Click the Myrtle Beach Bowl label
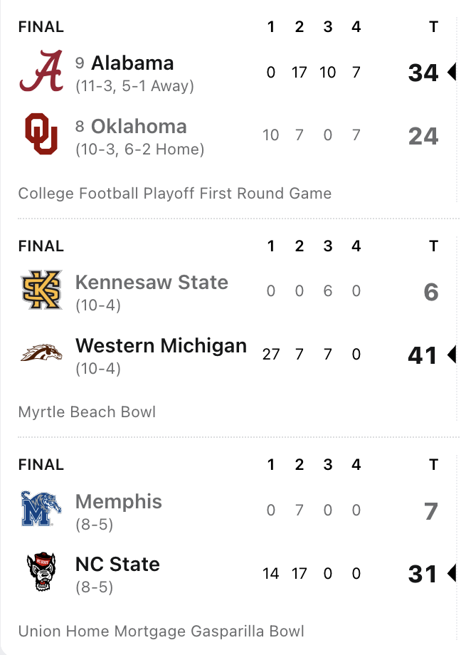Viewport: 461px width, 655px height. click(x=87, y=412)
